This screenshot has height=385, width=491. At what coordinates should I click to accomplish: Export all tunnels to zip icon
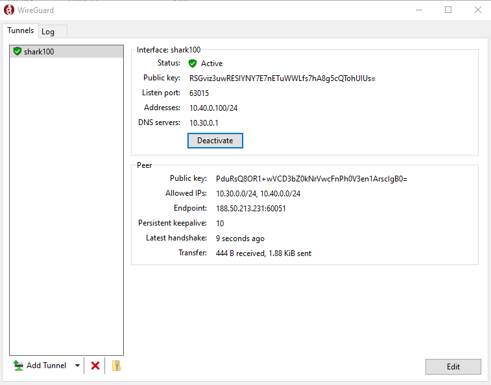pyautogui.click(x=117, y=366)
